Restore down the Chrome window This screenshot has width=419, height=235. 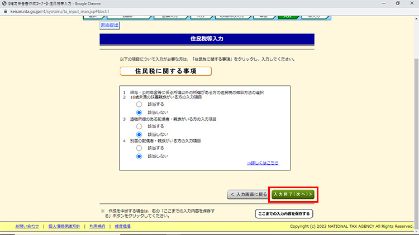click(396, 3)
